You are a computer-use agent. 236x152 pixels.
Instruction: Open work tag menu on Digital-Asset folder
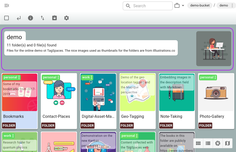(91, 77)
